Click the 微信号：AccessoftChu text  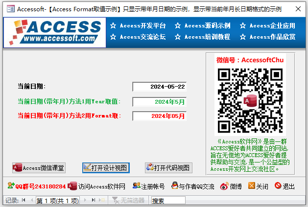click(x=250, y=60)
